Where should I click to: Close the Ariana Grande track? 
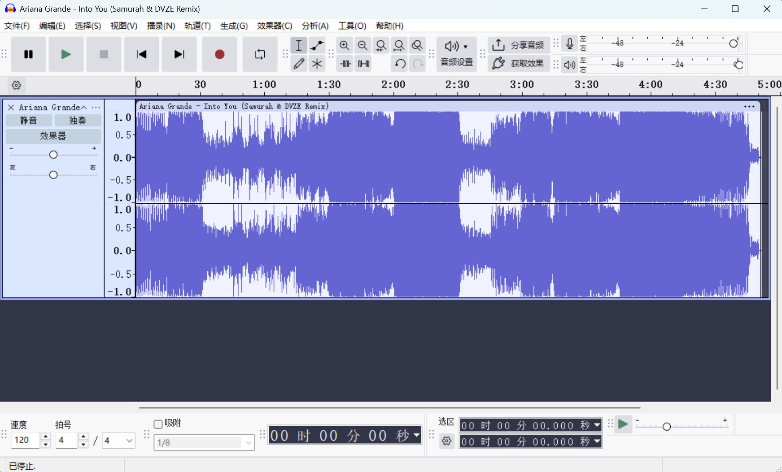[x=11, y=107]
